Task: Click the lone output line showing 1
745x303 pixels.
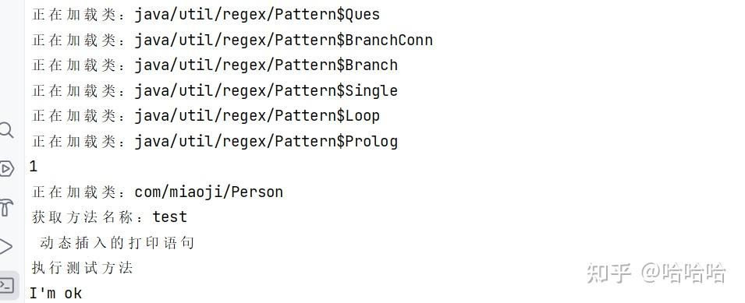Action: coord(34,167)
